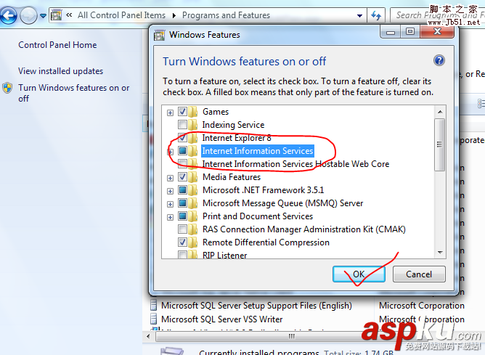The width and height of the screenshot is (485, 355).
Task: Select All Control Panel Items breadcrumb
Action: point(121,15)
